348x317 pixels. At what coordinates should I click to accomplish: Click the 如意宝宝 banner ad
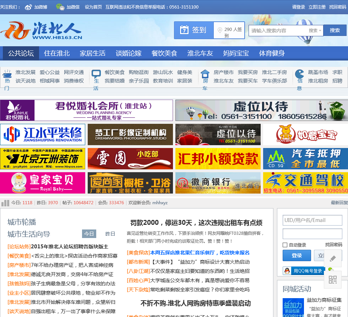(x=305, y=134)
